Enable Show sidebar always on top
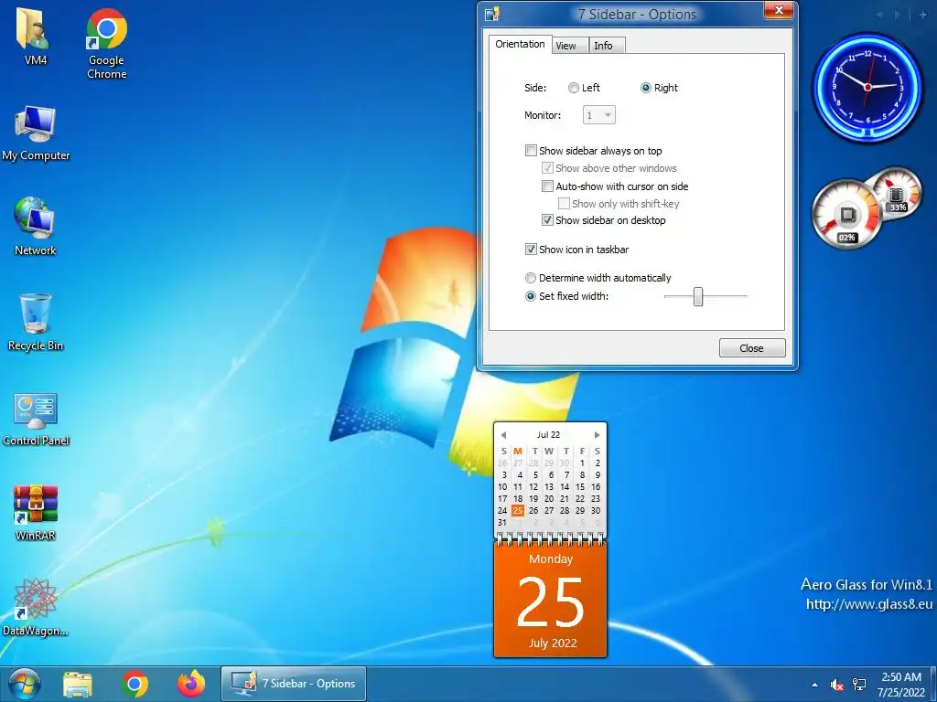Screen dimensions: 937x702 click(531, 151)
